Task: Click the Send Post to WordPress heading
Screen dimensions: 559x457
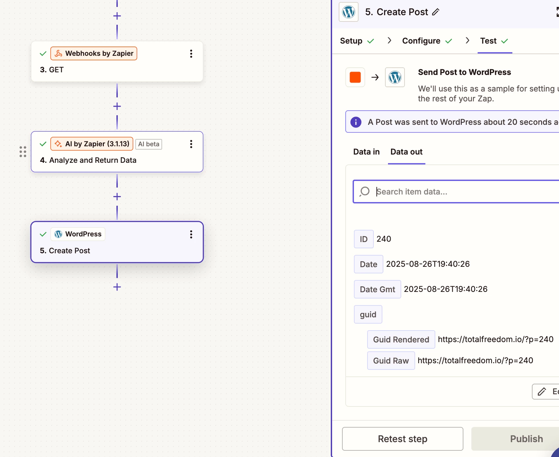Action: [464, 72]
